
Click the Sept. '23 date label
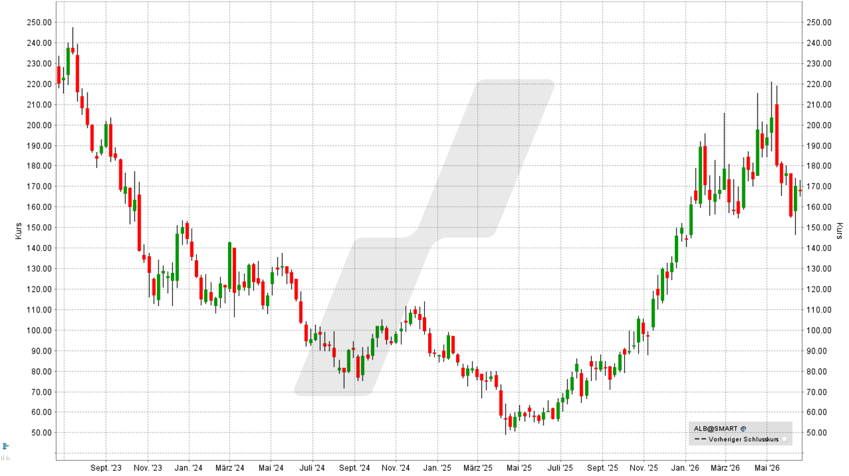(106, 467)
